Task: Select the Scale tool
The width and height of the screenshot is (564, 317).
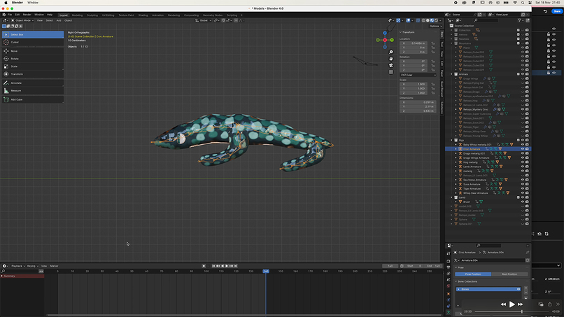Action: coord(15,66)
